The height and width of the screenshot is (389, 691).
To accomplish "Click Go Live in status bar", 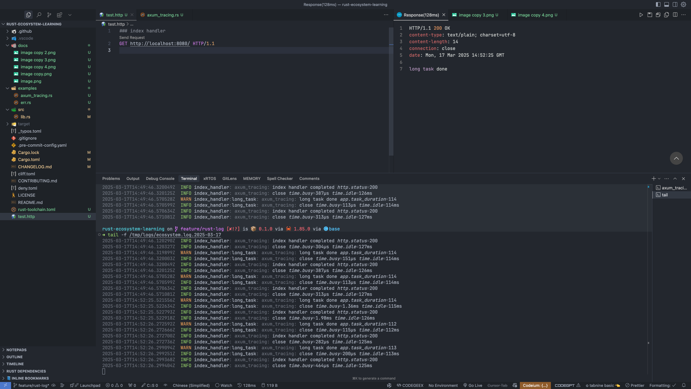I will pos(473,385).
